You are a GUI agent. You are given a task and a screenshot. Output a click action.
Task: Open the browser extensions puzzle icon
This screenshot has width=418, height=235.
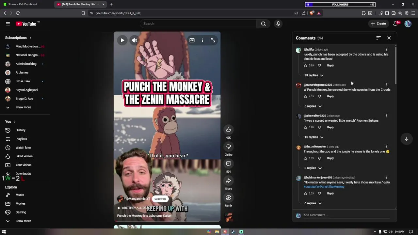[363, 13]
